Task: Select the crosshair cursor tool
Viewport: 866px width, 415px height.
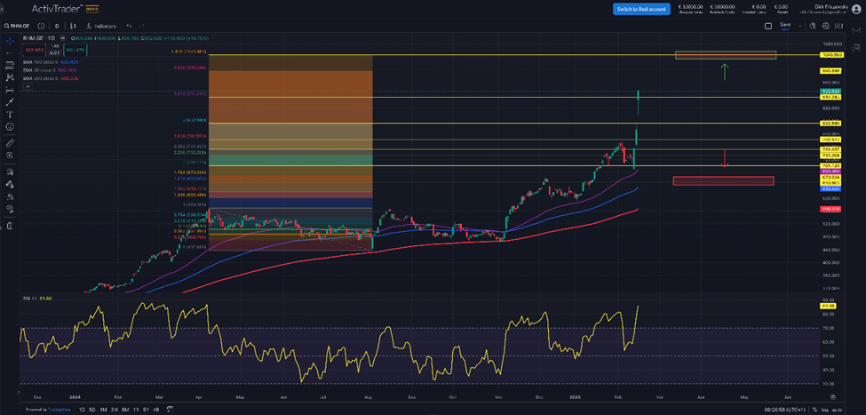Action: 9,40
